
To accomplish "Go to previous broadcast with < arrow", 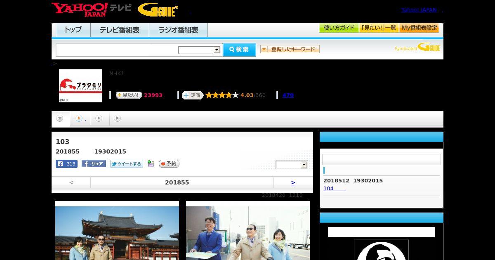I will pyautogui.click(x=71, y=182).
